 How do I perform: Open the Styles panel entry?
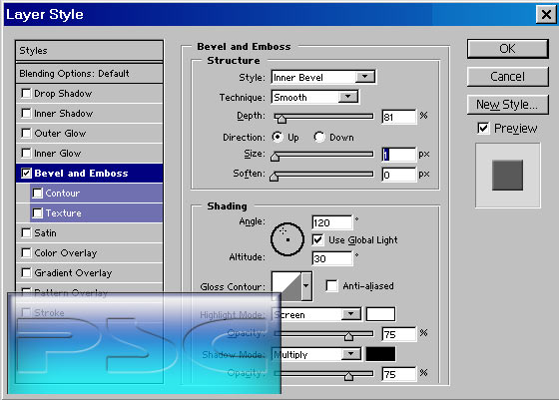pyautogui.click(x=89, y=51)
